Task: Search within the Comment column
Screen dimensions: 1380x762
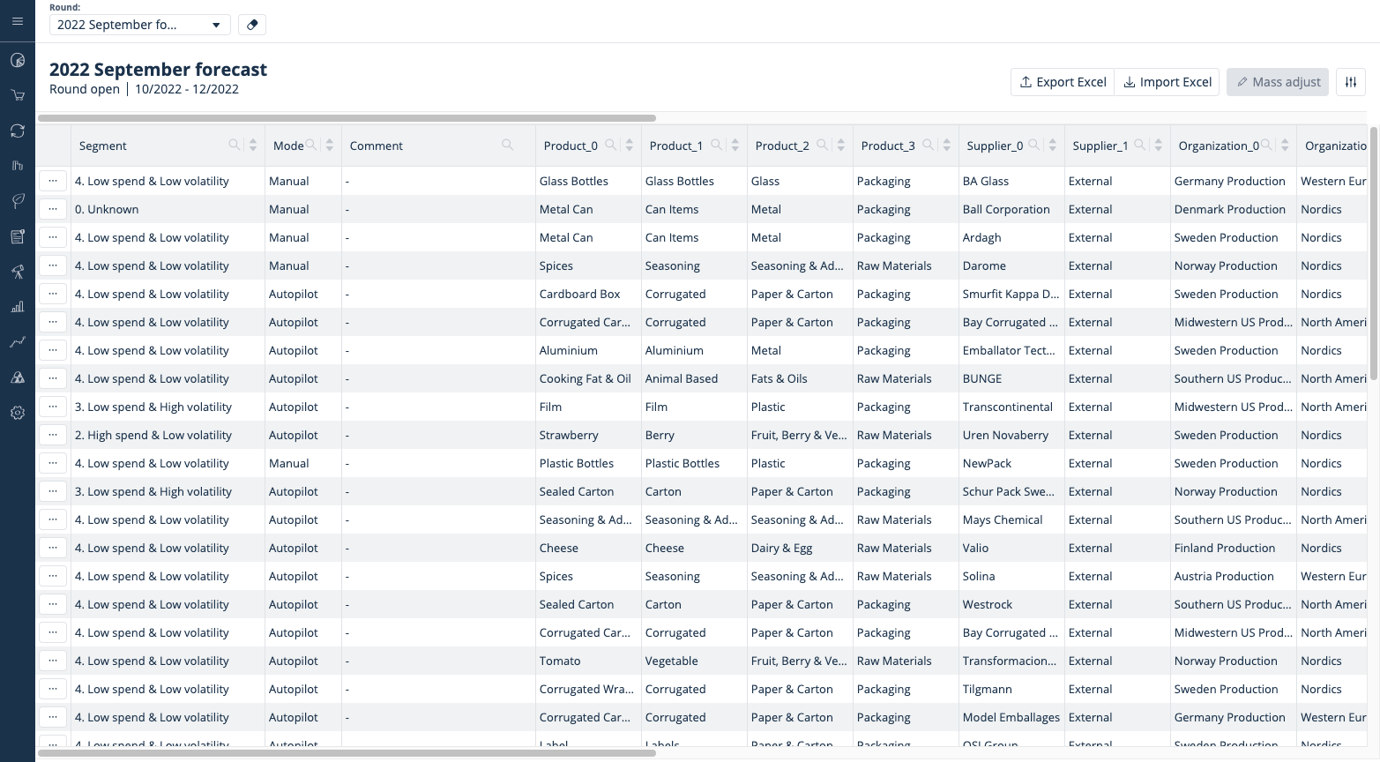Action: coord(508,146)
